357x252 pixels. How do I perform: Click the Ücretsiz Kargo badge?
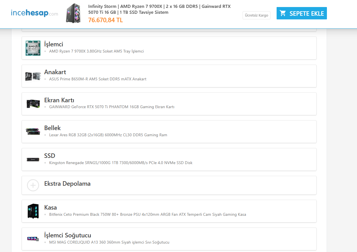pyautogui.click(x=256, y=15)
